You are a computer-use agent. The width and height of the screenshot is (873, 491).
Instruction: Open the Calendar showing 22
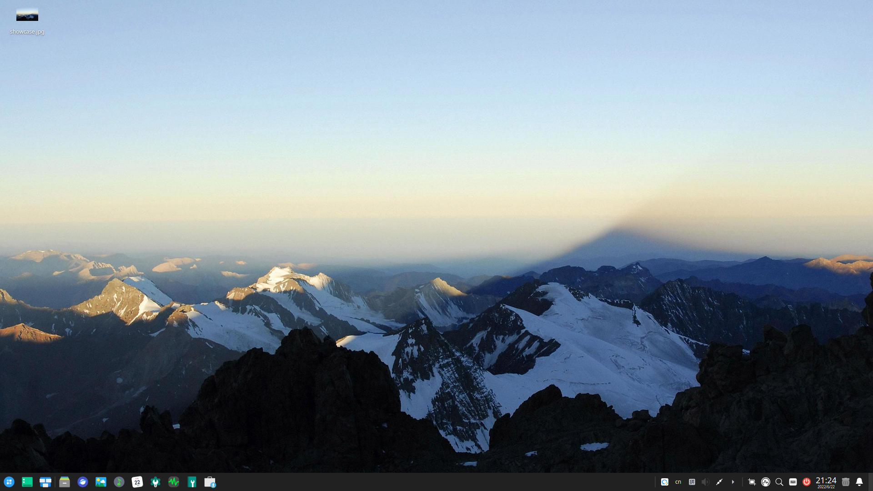tap(137, 482)
